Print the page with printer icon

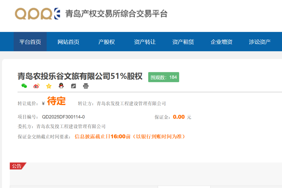(x=86, y=86)
